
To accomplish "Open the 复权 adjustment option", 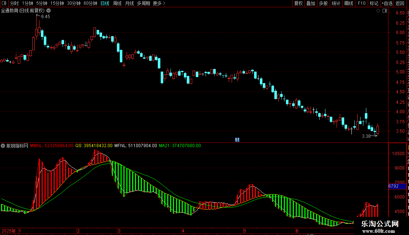I will pyautogui.click(x=298, y=3).
